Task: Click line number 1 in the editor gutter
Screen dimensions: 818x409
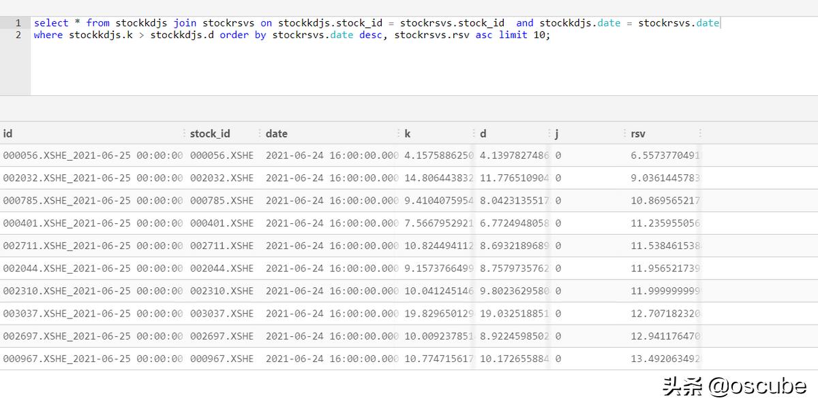Action: click(x=18, y=23)
